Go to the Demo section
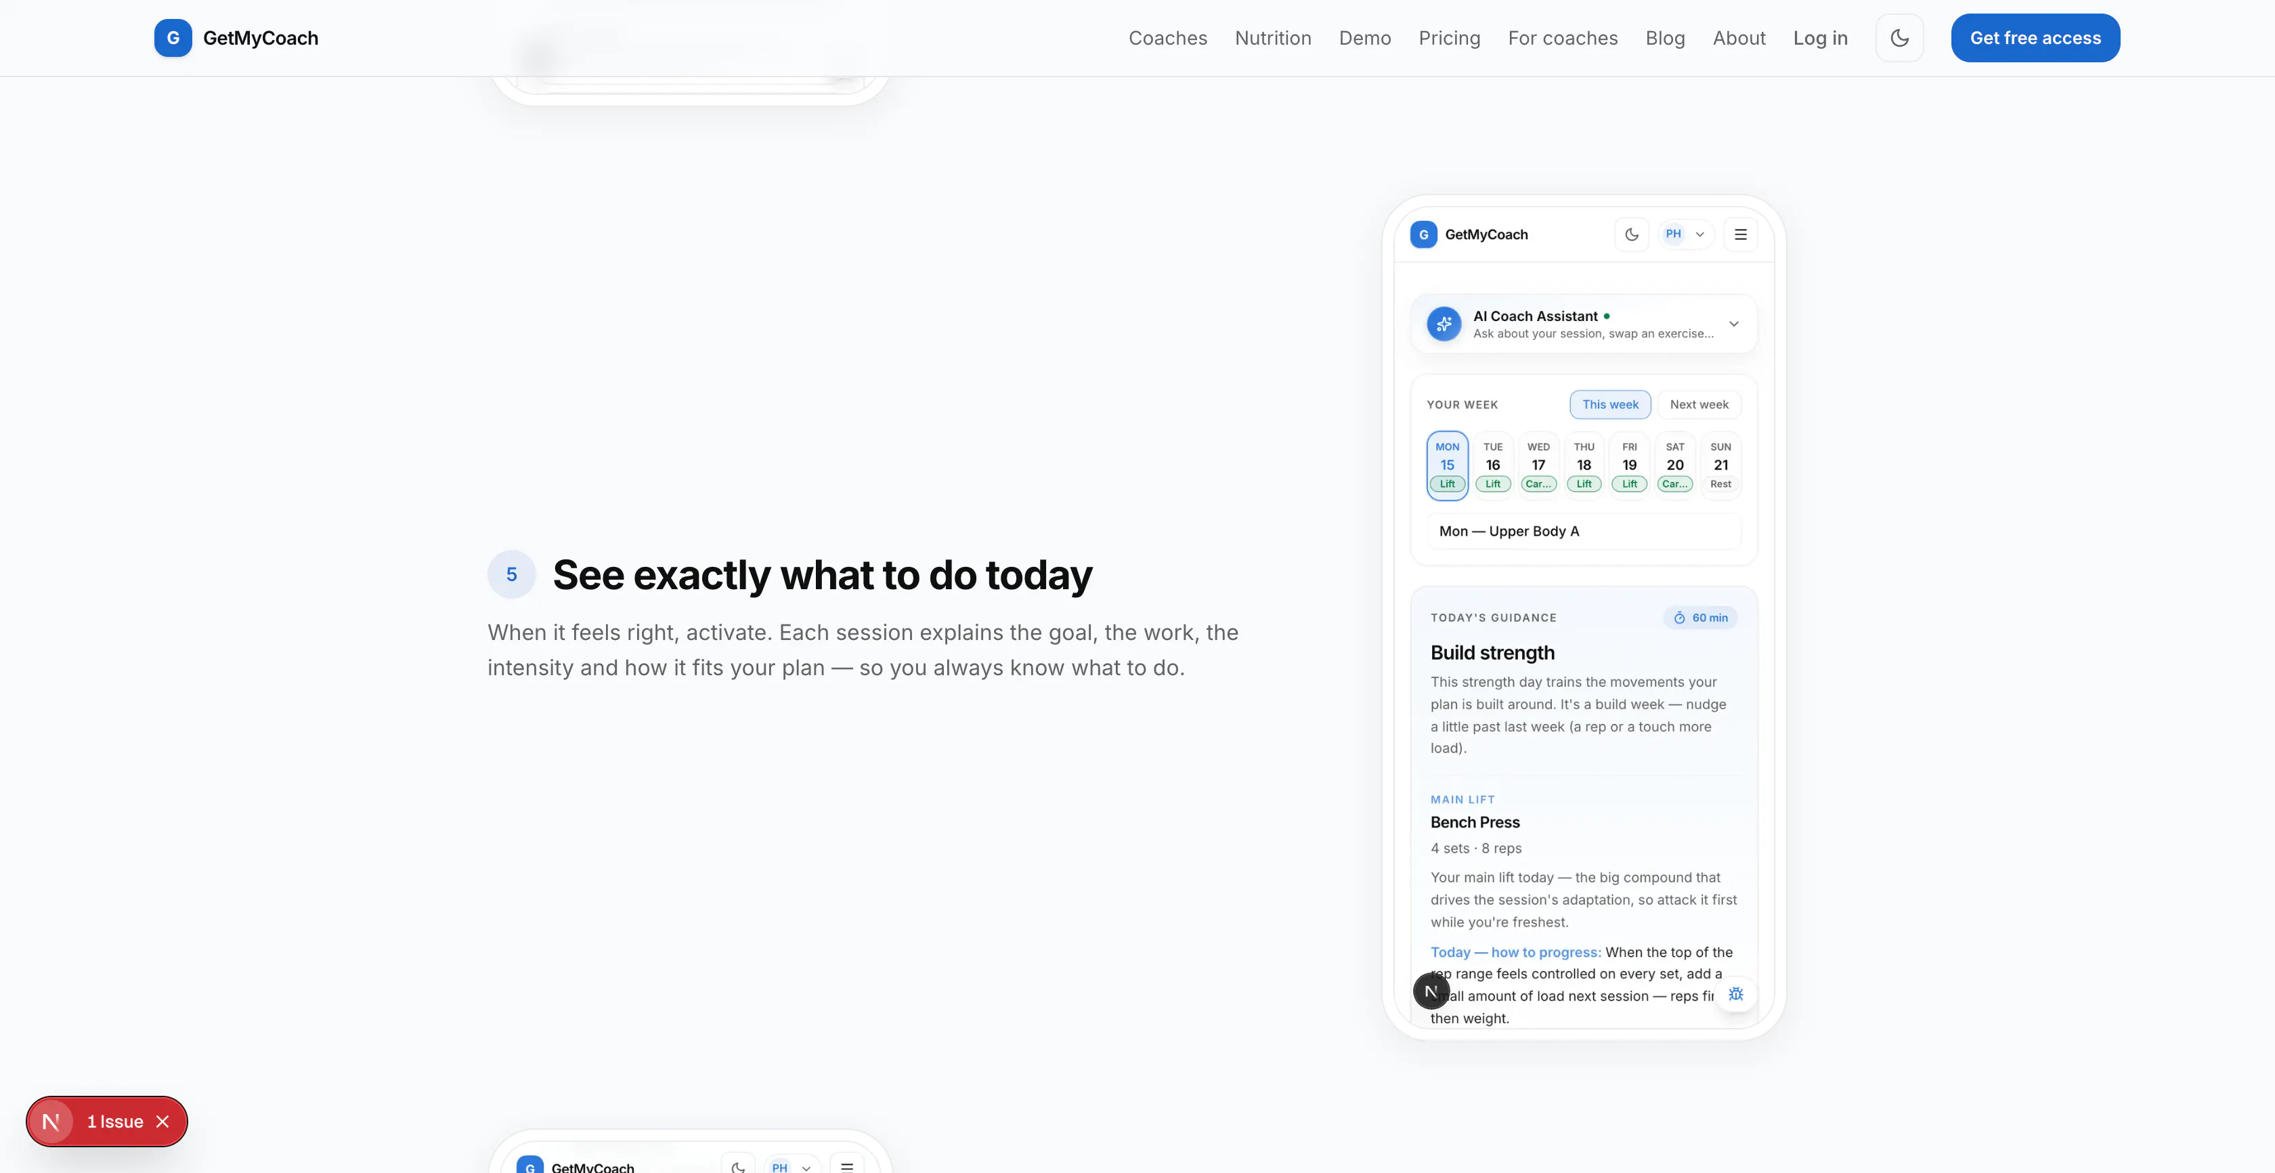2275x1173 pixels. point(1364,38)
